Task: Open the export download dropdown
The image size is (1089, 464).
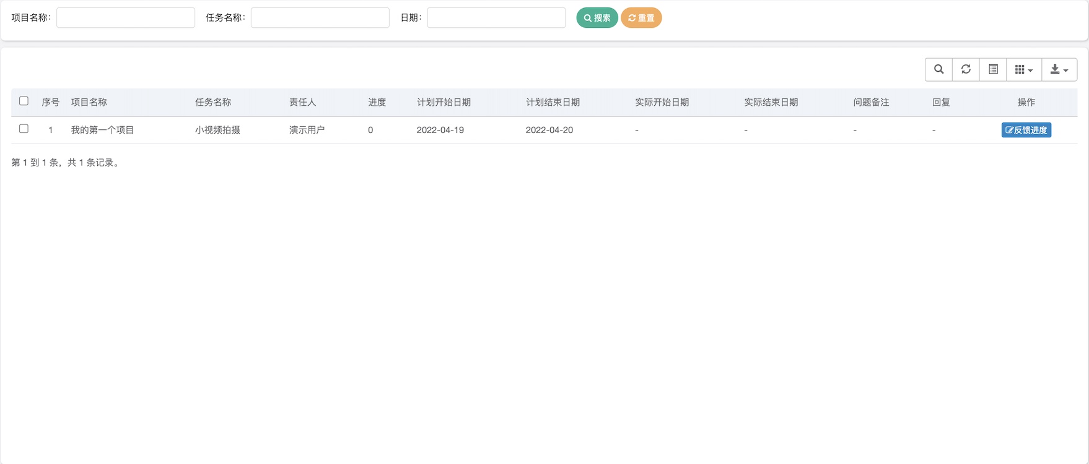Action: (x=1059, y=69)
